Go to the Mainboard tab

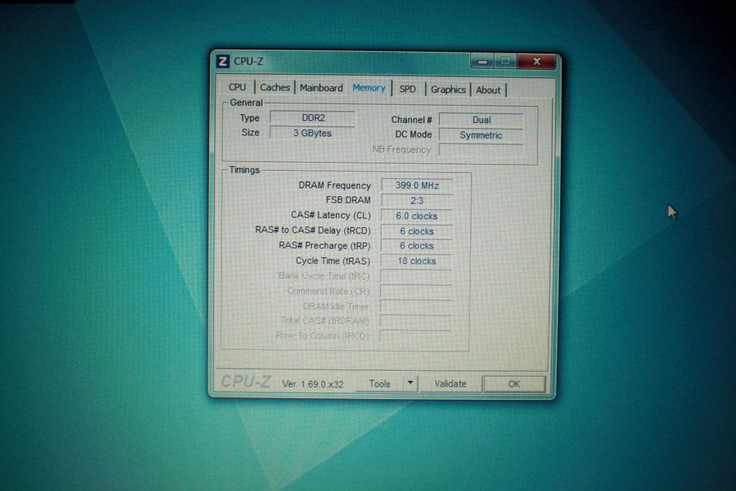[321, 88]
